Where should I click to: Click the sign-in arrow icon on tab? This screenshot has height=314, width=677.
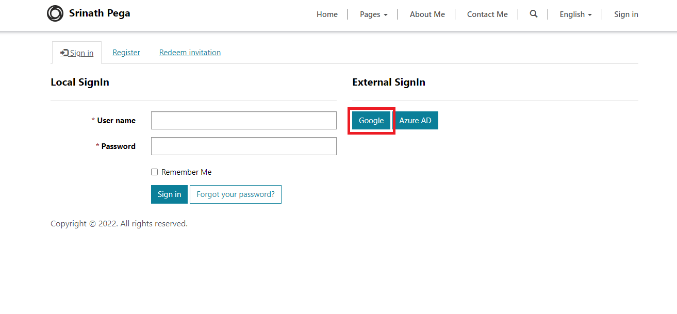click(64, 53)
